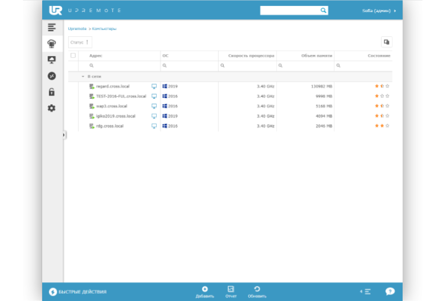Collapse the 'В сети' group
Viewport: 446px width, 301px height.
83,76
